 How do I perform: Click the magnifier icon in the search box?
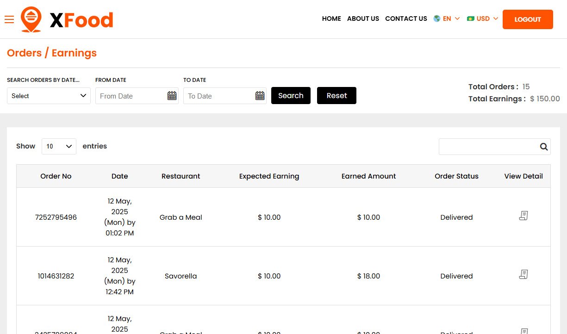543,146
